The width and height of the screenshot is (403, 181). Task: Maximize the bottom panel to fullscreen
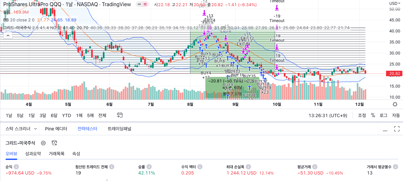396,129
